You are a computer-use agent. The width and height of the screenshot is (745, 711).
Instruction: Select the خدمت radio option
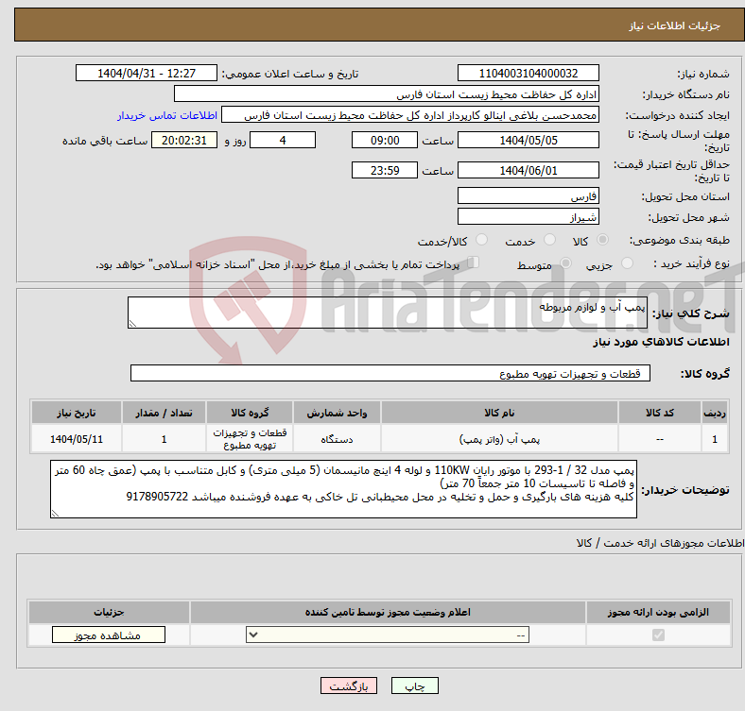553,242
